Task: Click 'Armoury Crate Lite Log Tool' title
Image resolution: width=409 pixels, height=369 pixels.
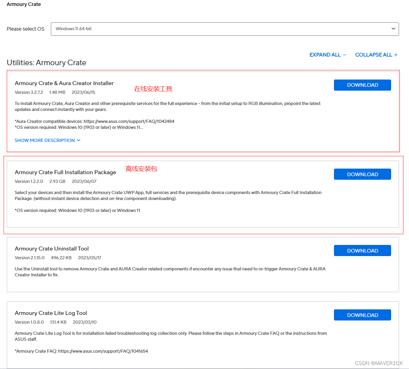Action: 51,313
